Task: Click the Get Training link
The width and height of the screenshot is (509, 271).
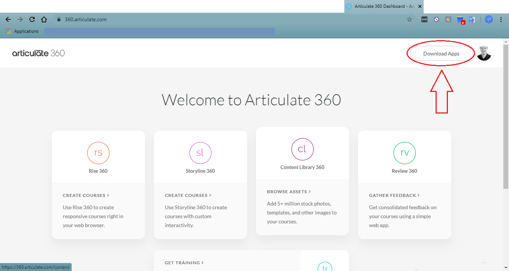Action: coord(184,262)
